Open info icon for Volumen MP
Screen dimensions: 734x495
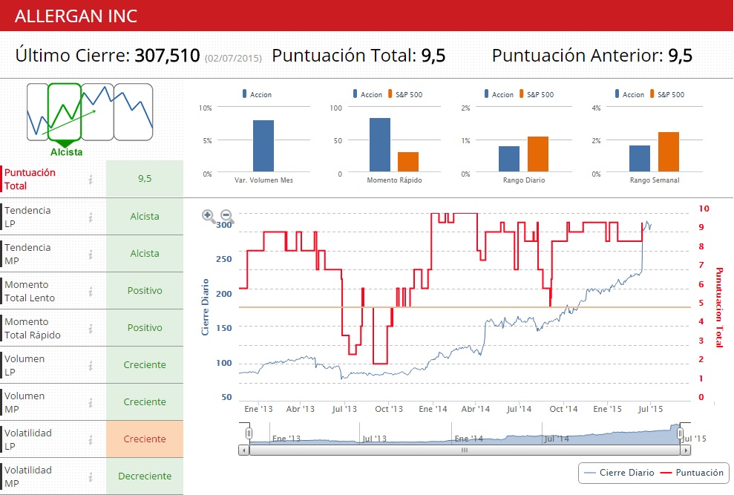click(x=91, y=402)
